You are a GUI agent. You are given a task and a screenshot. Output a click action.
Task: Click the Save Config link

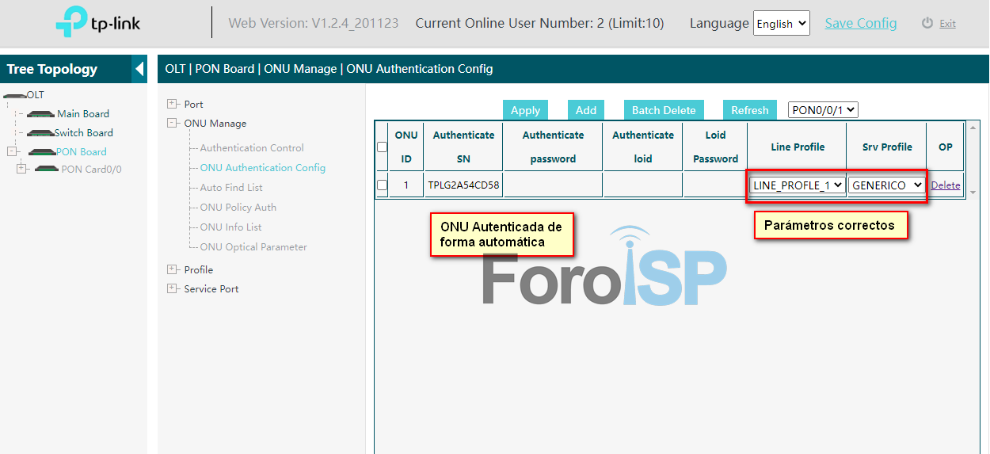click(x=860, y=23)
